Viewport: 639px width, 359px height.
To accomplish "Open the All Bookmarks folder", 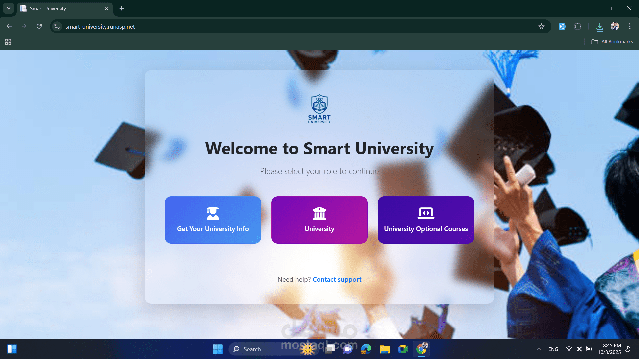I will tap(612, 42).
